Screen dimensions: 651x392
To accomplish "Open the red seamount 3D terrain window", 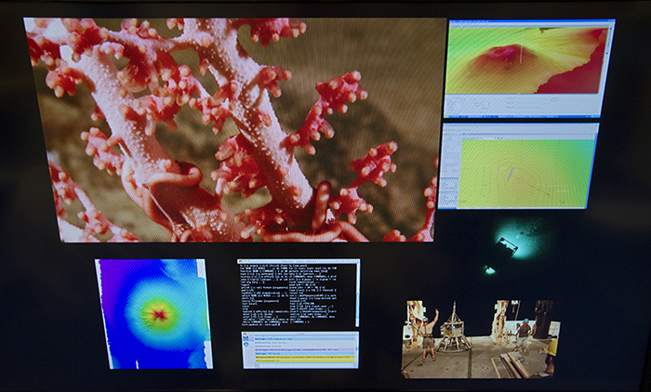I will tap(529, 68).
